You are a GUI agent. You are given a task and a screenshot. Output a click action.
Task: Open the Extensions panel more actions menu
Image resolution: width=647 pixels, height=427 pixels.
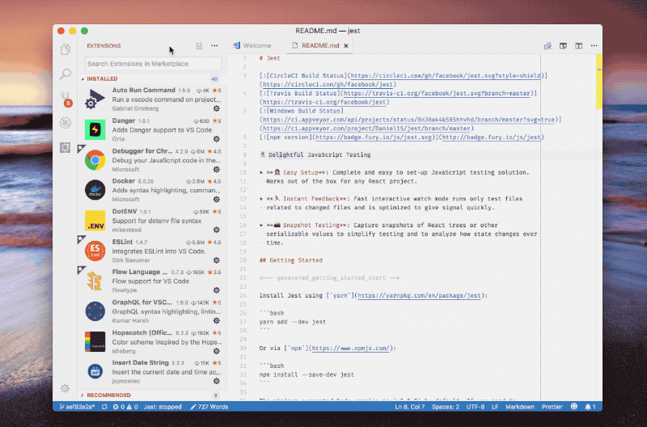(214, 46)
